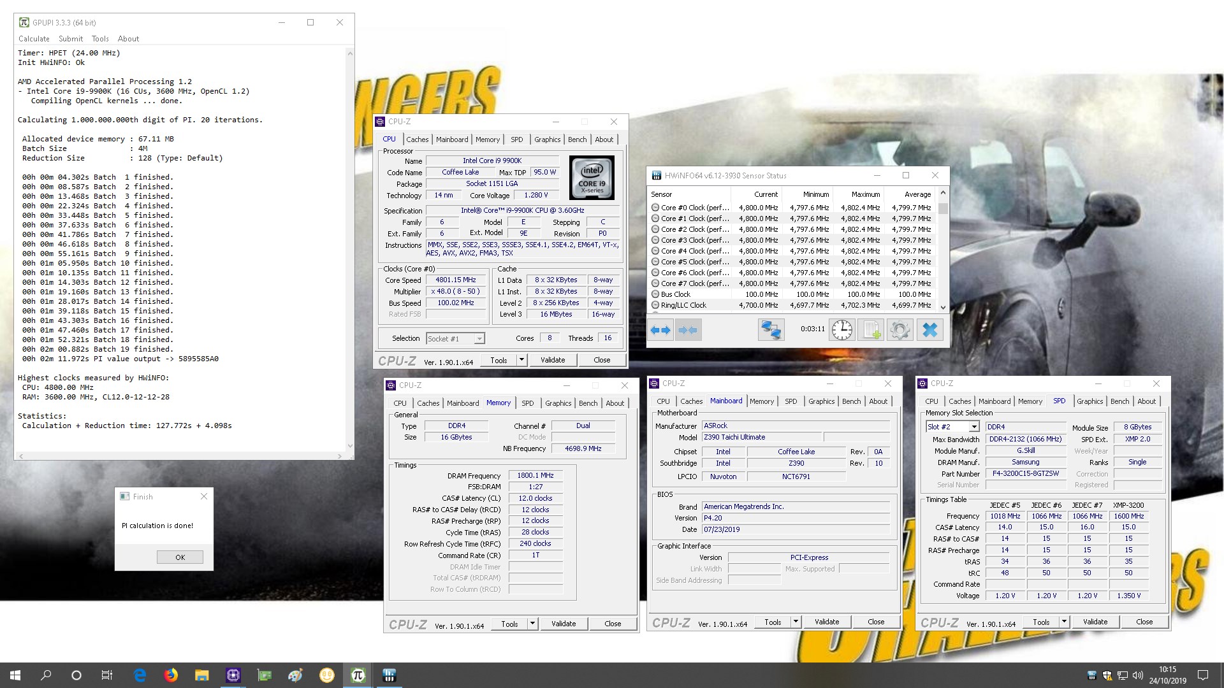Viewport: 1224px width, 688px height.
Task: Open the Tools menu in GPUPI
Action: point(100,39)
